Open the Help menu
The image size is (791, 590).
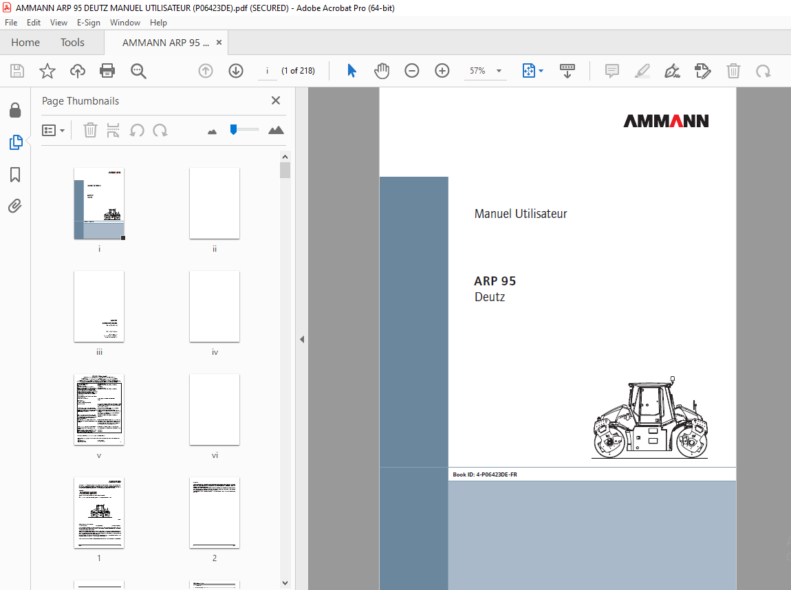coord(158,23)
